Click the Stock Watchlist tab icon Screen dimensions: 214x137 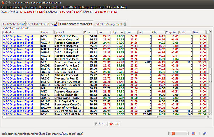click(23, 24)
